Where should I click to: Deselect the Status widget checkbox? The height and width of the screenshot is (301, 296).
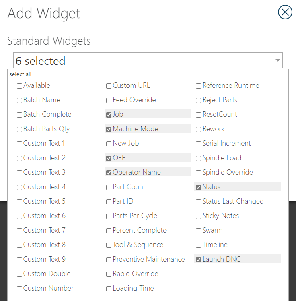[x=198, y=188]
